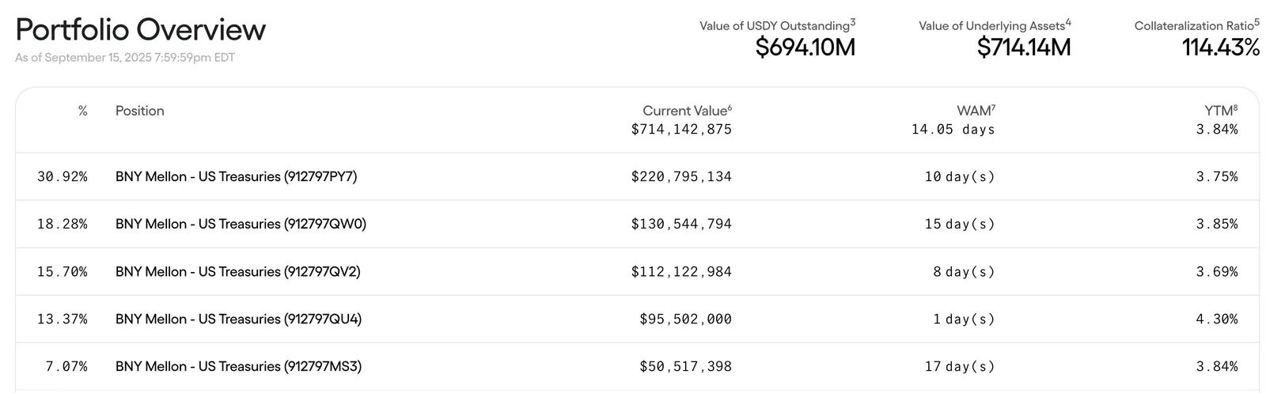Select the 912797QU4 US Treasuries position
The image size is (1266, 393).
[238, 319]
